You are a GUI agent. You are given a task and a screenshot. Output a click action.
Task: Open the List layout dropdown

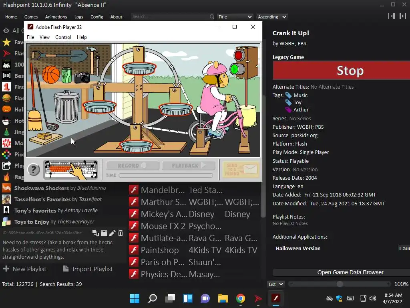(x=275, y=284)
